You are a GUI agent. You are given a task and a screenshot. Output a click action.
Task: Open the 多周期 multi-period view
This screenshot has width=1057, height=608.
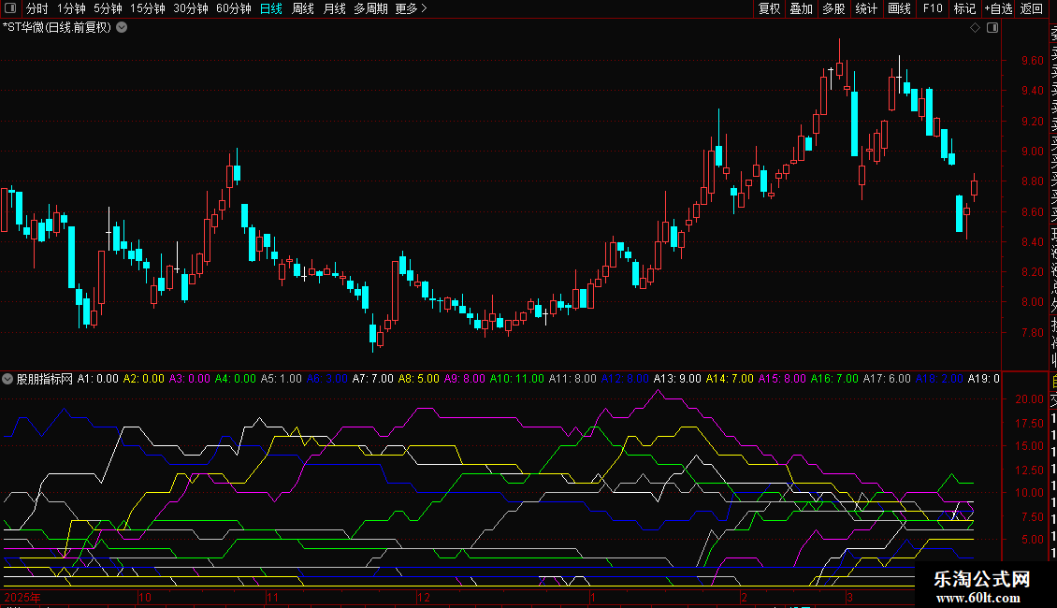click(370, 8)
